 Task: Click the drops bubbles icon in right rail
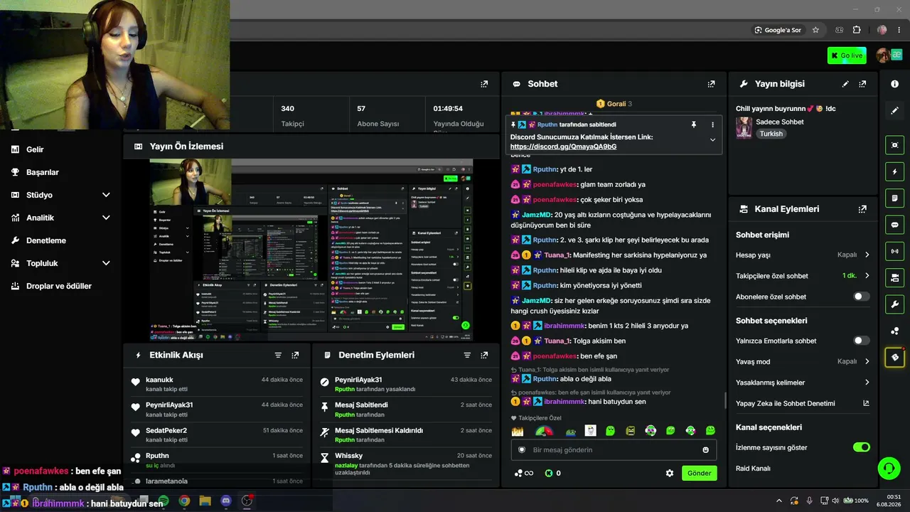894,331
